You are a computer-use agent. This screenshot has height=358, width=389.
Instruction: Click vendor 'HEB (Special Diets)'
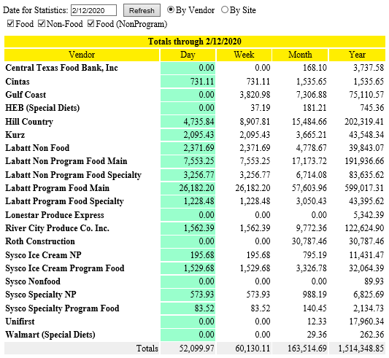[42, 108]
